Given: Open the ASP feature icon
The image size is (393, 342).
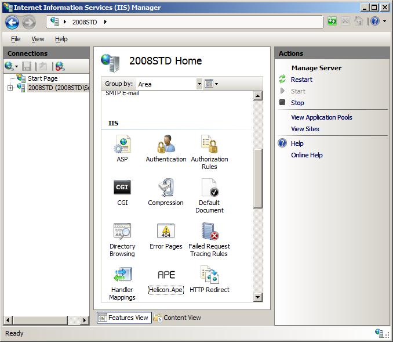Looking at the screenshot, I should [122, 145].
